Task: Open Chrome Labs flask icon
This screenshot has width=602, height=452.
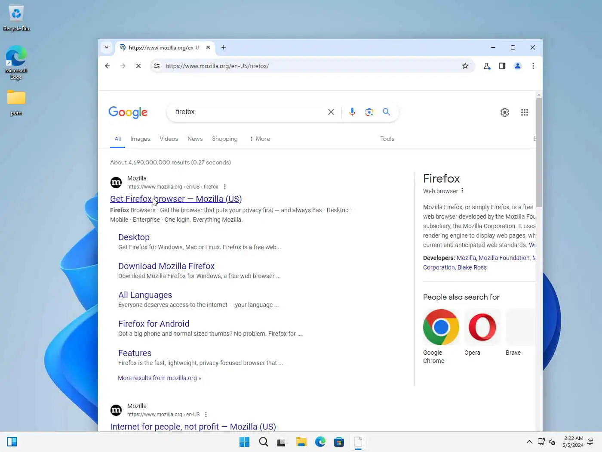Action: click(x=487, y=66)
